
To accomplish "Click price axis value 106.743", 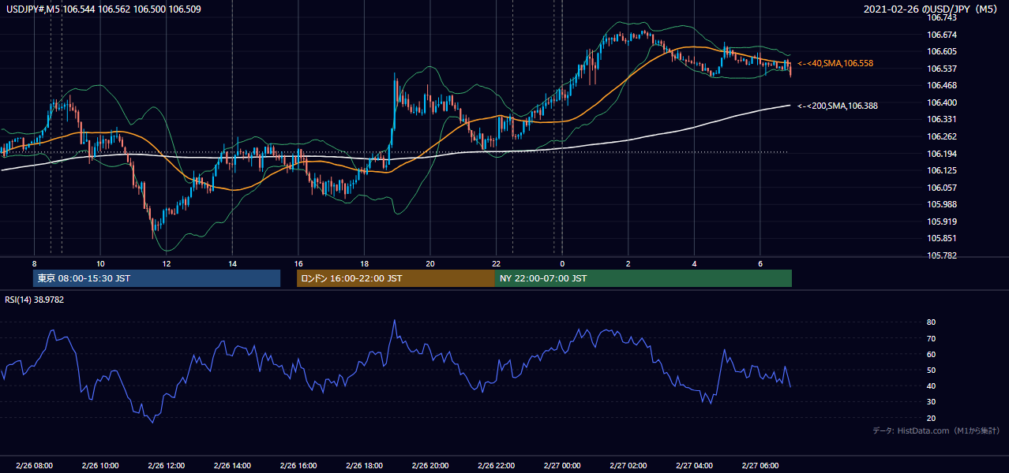I will pyautogui.click(x=942, y=17).
